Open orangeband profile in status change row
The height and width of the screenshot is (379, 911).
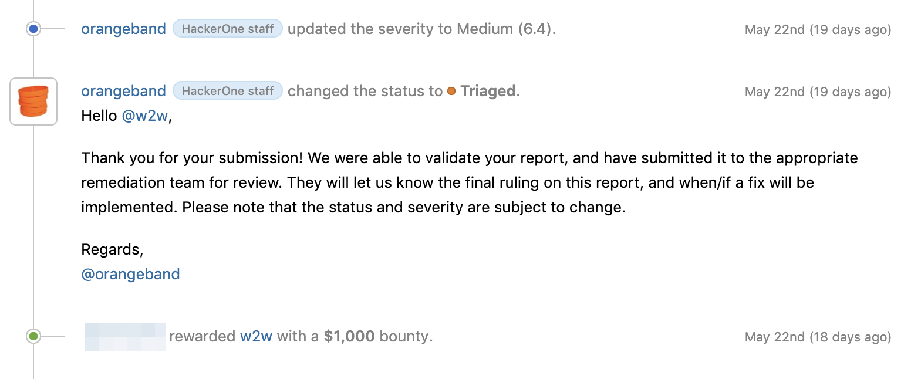pyautogui.click(x=123, y=91)
